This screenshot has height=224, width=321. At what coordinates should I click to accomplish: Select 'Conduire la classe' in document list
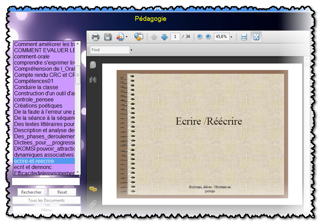[36, 87]
